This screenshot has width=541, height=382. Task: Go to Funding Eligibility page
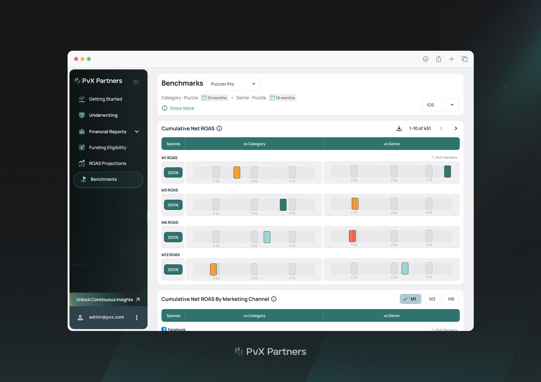click(x=108, y=147)
